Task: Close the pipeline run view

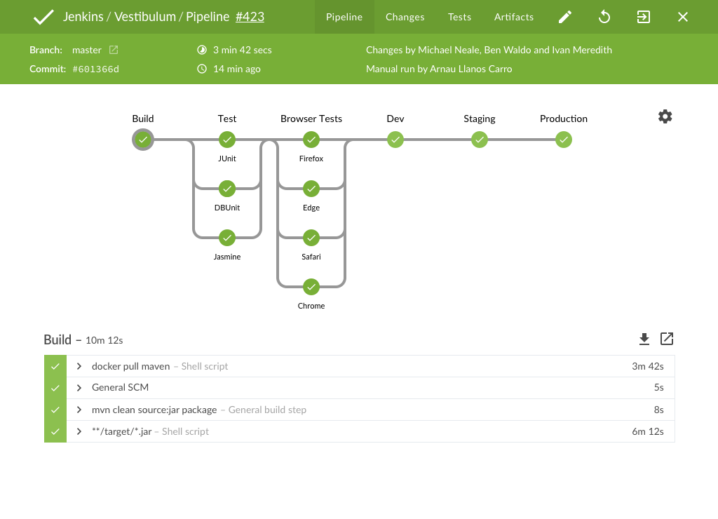Action: (x=683, y=17)
